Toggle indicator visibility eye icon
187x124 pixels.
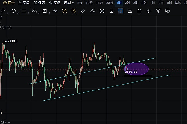(9, 27)
